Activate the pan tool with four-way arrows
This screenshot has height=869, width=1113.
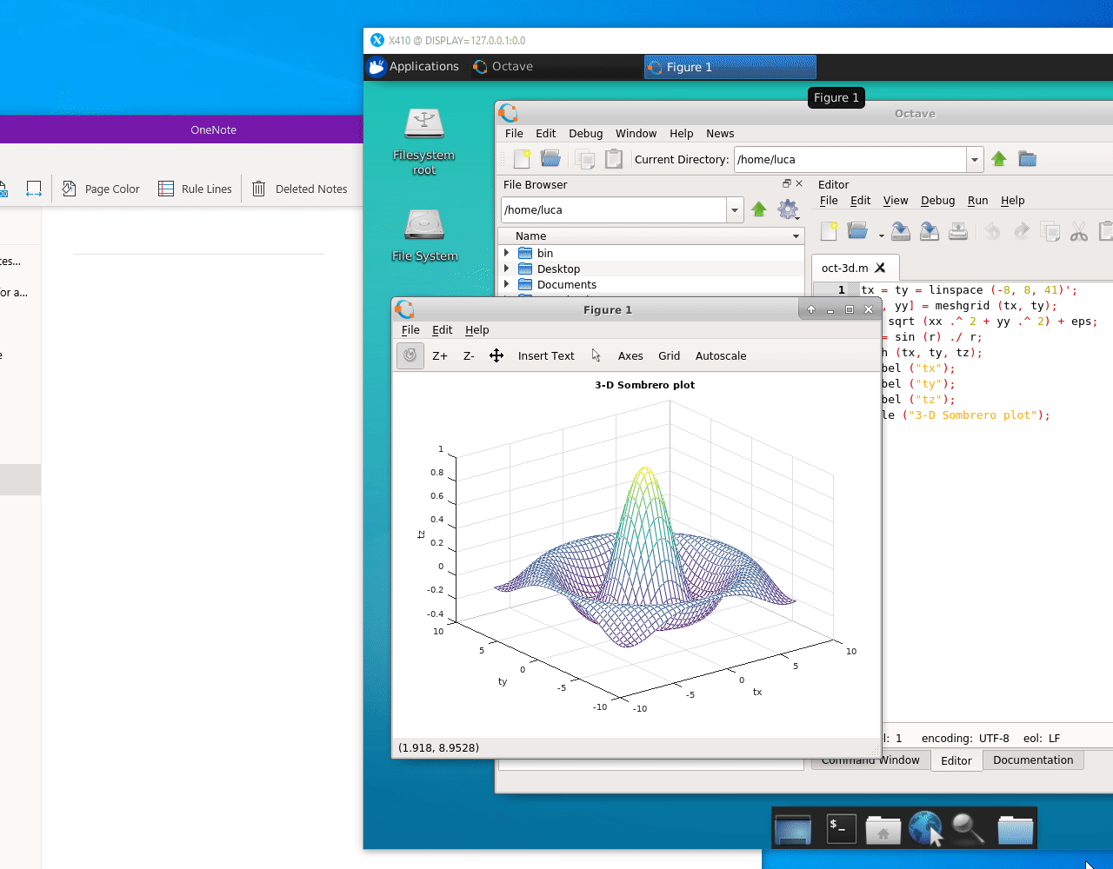tap(497, 355)
